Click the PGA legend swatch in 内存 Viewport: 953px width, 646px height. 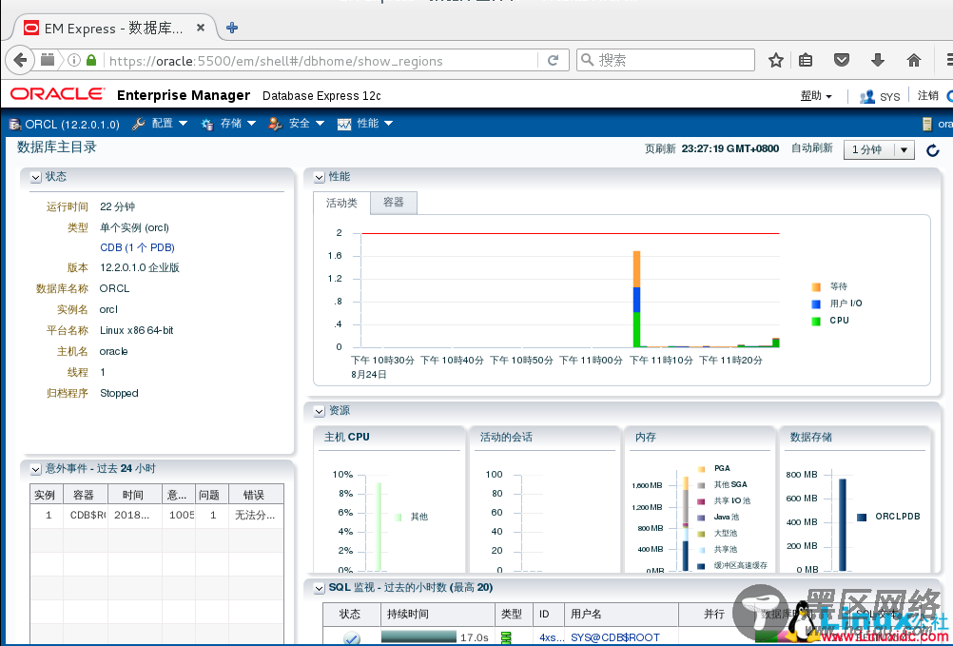point(701,469)
